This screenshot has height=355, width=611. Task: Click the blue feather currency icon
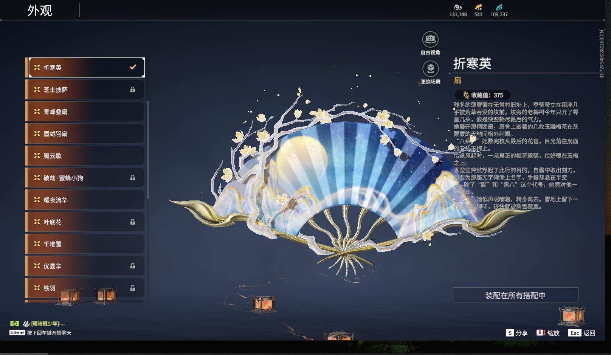pyautogui.click(x=499, y=7)
